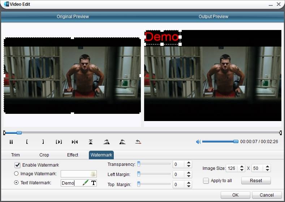This screenshot has width=285, height=202.
Task: Decrease the image width of 126
Action: 242,170
